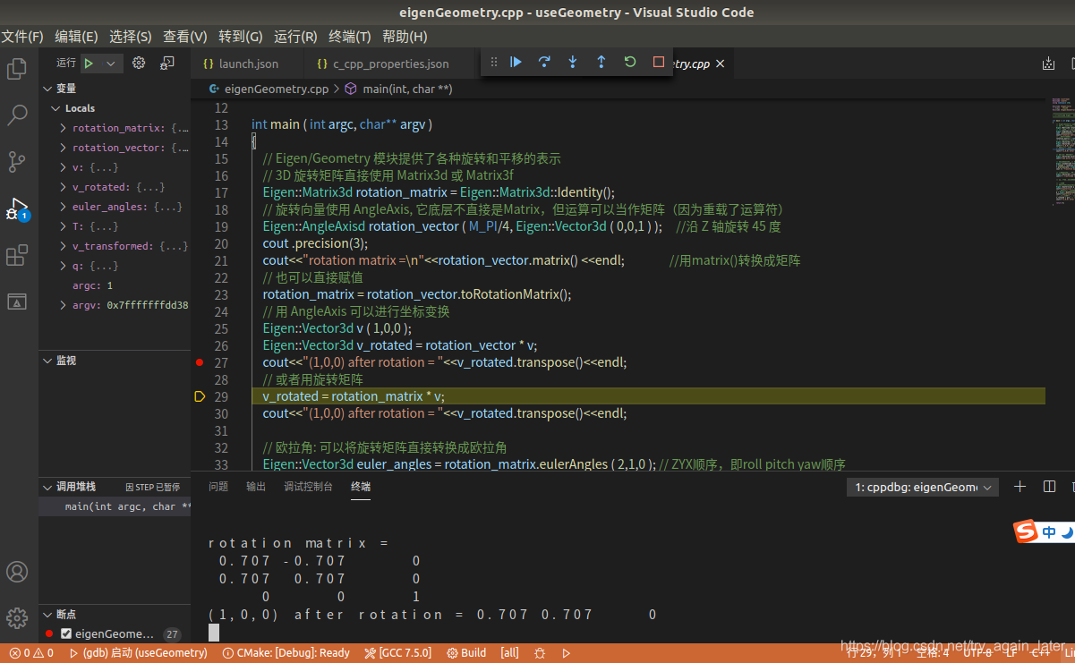This screenshot has height=663, width=1075.
Task: Click the Step Into debug icon
Action: click(x=573, y=62)
